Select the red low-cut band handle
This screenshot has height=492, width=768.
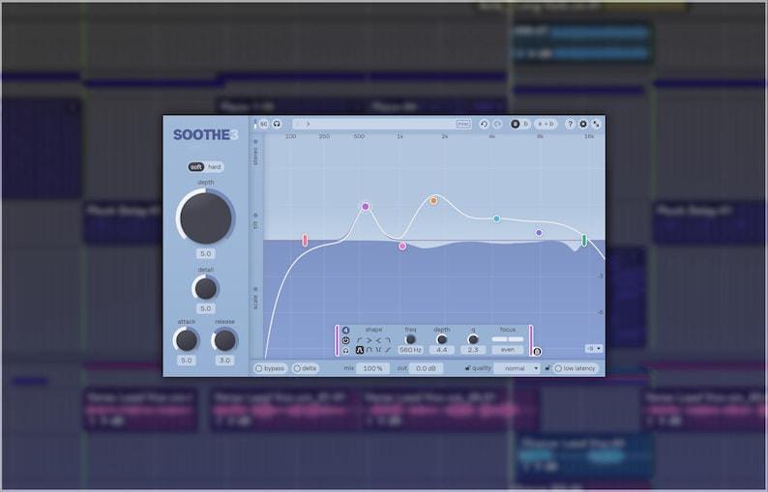[305, 240]
